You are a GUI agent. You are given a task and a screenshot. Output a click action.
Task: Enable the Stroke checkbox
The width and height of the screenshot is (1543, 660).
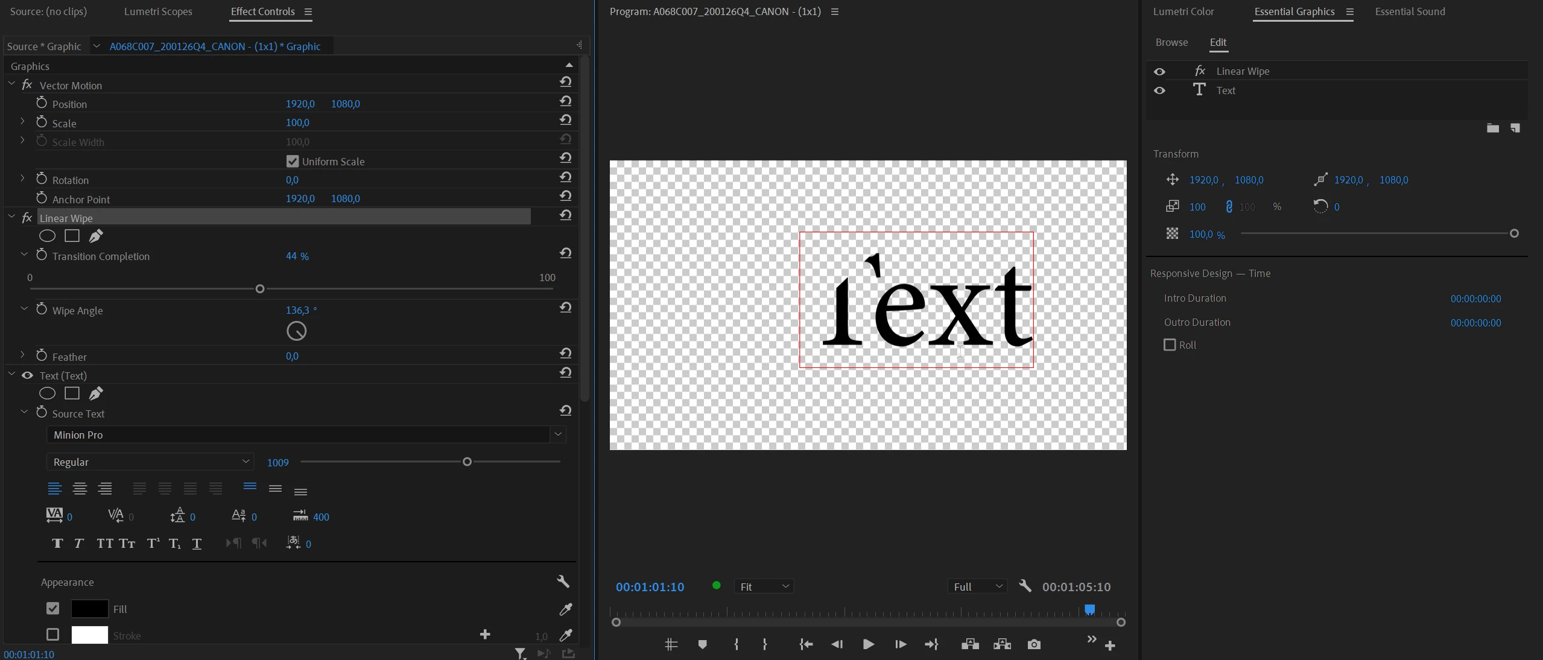click(x=53, y=635)
